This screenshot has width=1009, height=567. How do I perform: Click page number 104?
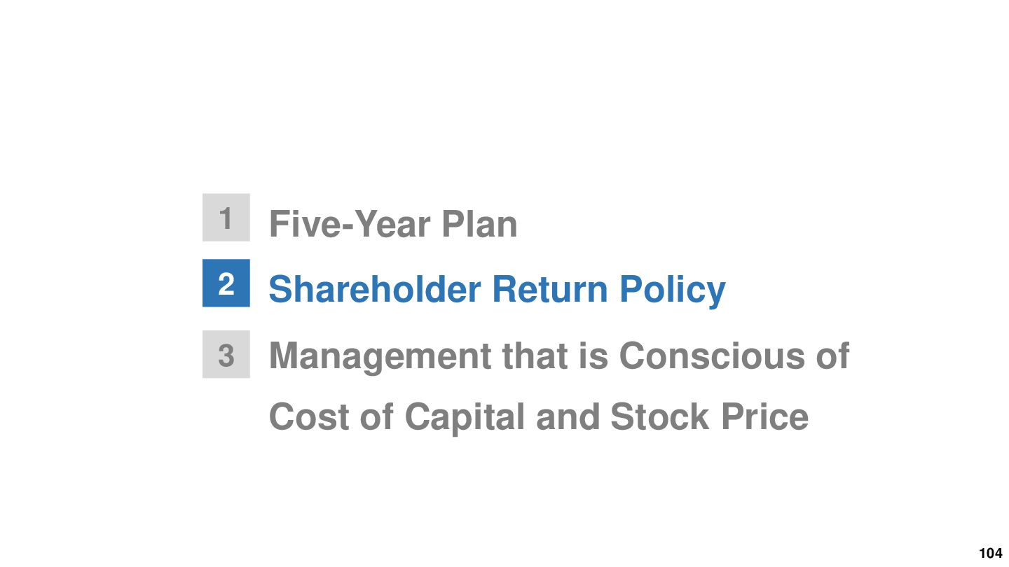[990, 554]
